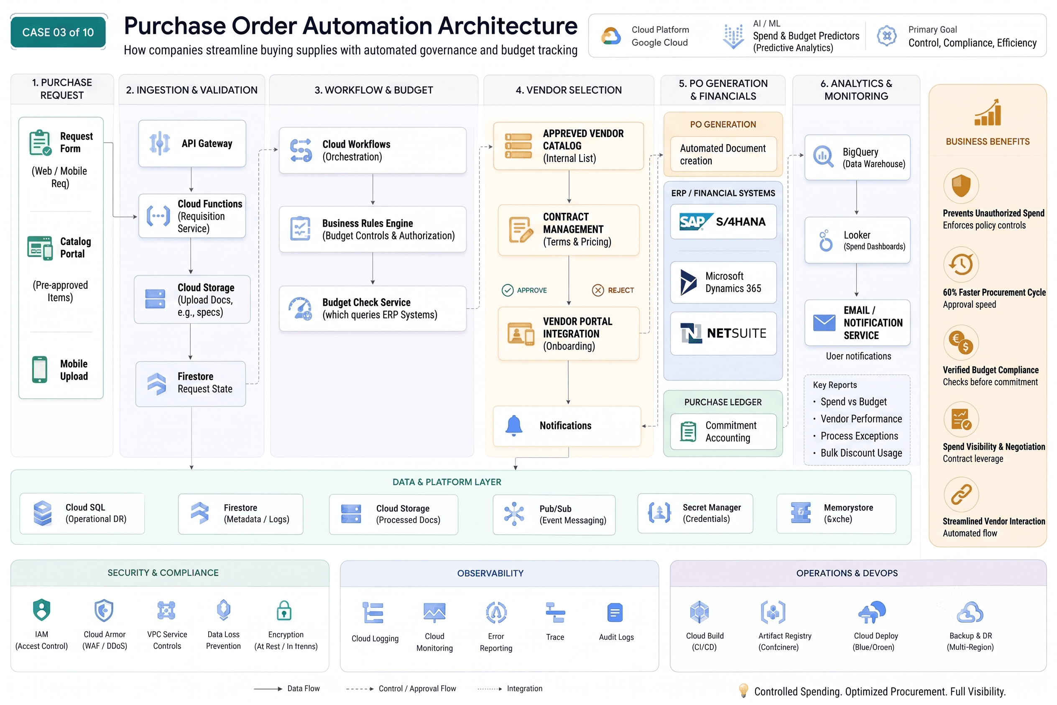The height and width of the screenshot is (705, 1057).
Task: Click the SAP S/4HANA card
Action: coord(723,222)
